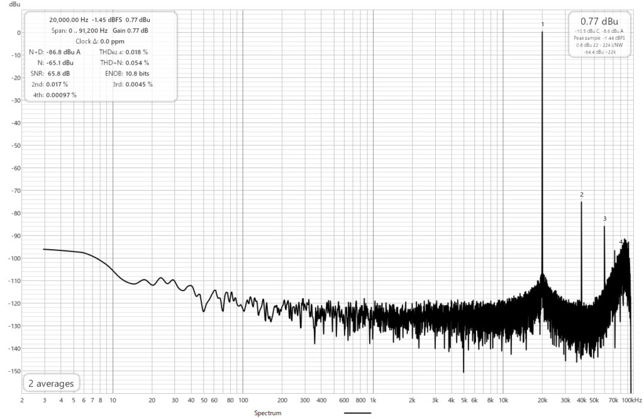Viewport: 644px width, 419px height.
Task: Click the 20,000.00 Hz frequency readout
Action: click(x=69, y=20)
